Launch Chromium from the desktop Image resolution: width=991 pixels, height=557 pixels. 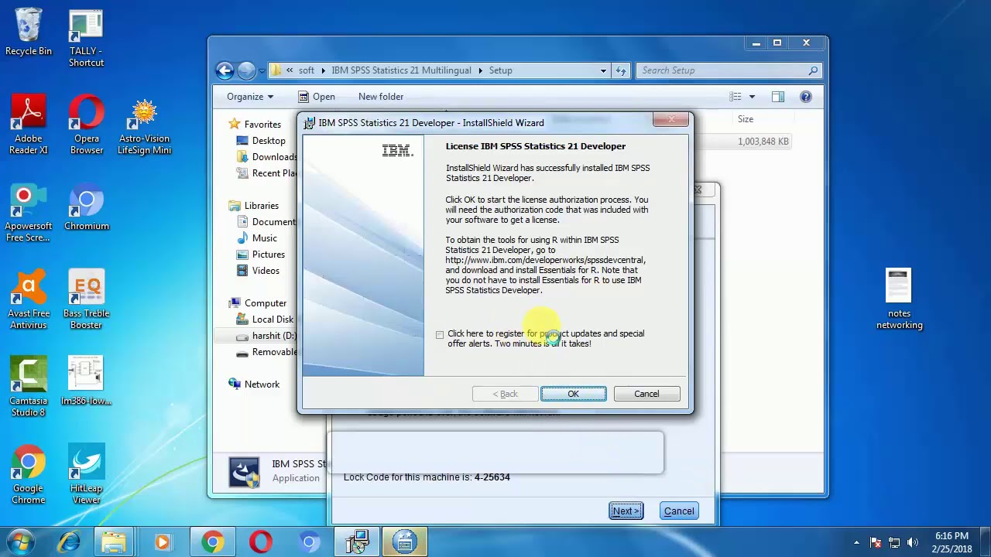pos(87,207)
